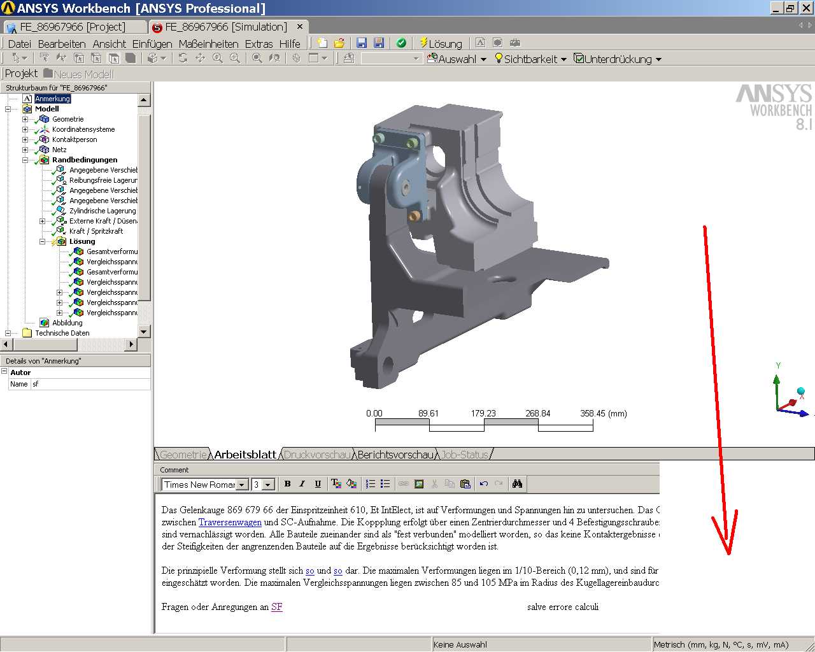Open the font size dropdown

coord(268,485)
